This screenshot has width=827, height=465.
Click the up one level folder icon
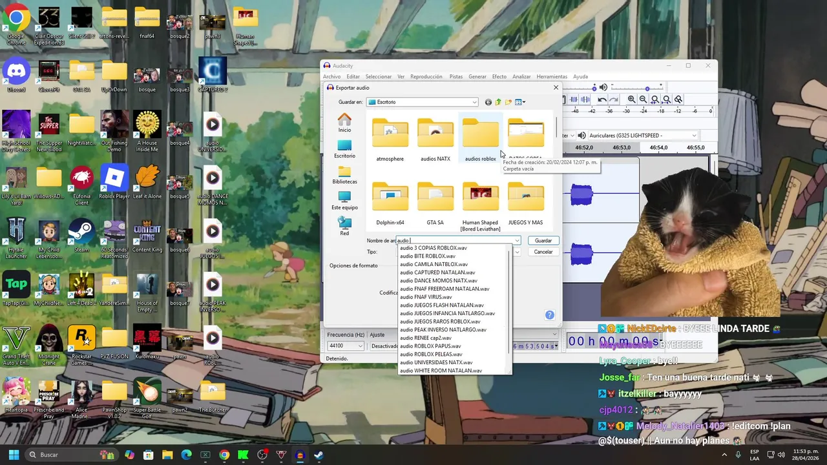click(x=498, y=102)
